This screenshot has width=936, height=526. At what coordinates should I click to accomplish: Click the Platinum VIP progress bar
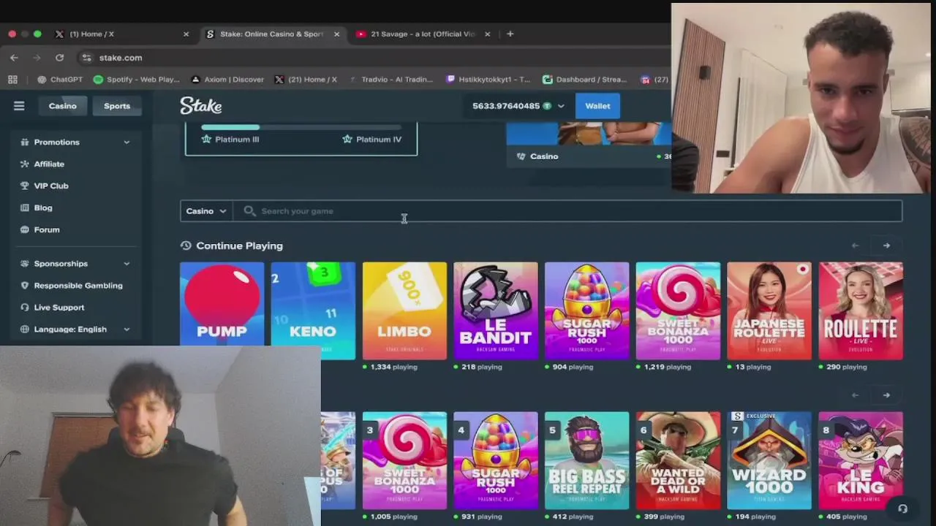[x=301, y=127]
